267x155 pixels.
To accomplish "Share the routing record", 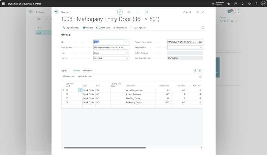I will click(x=129, y=12).
